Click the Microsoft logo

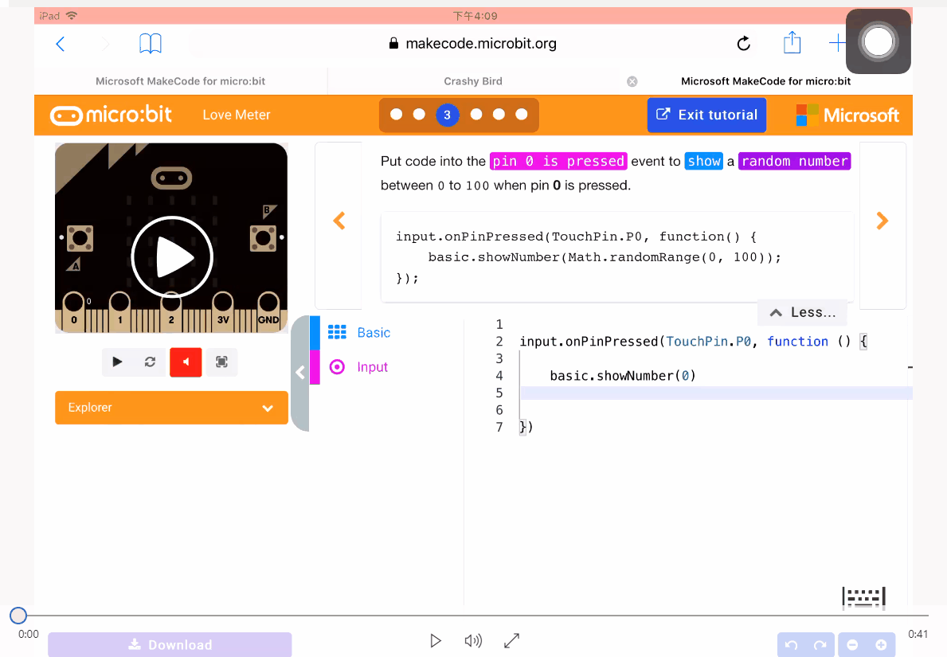848,115
